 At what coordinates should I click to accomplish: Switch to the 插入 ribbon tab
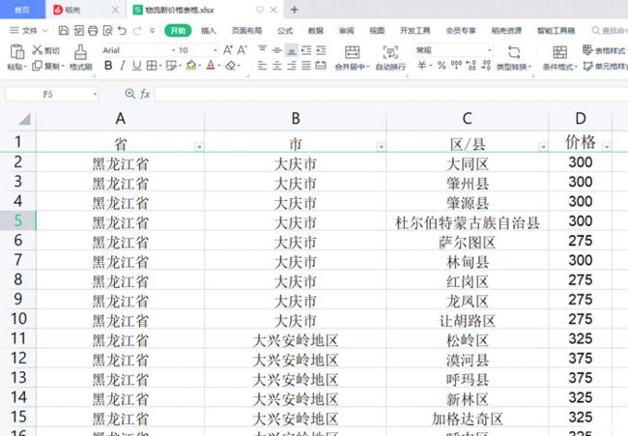point(209,31)
